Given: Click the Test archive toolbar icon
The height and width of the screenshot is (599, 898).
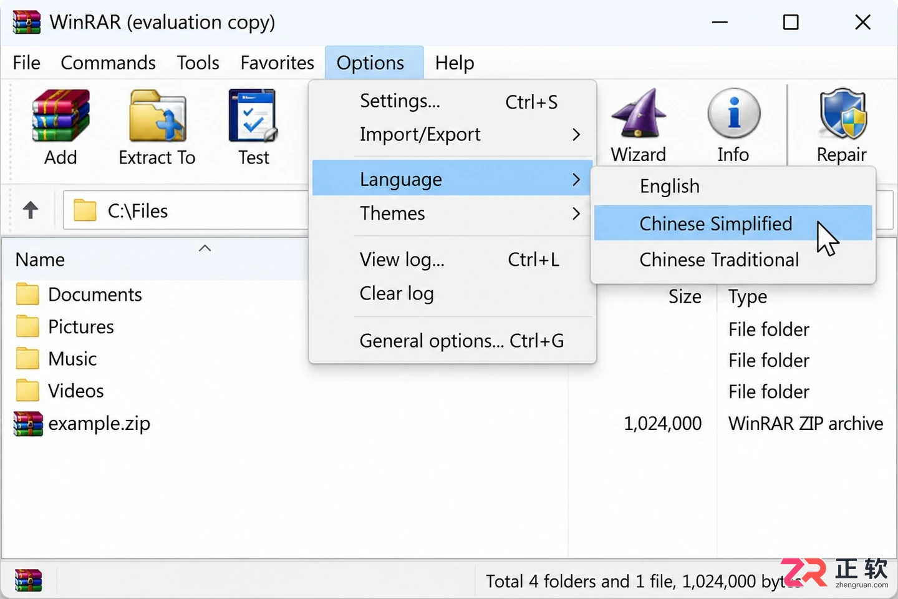Looking at the screenshot, I should point(253,116).
